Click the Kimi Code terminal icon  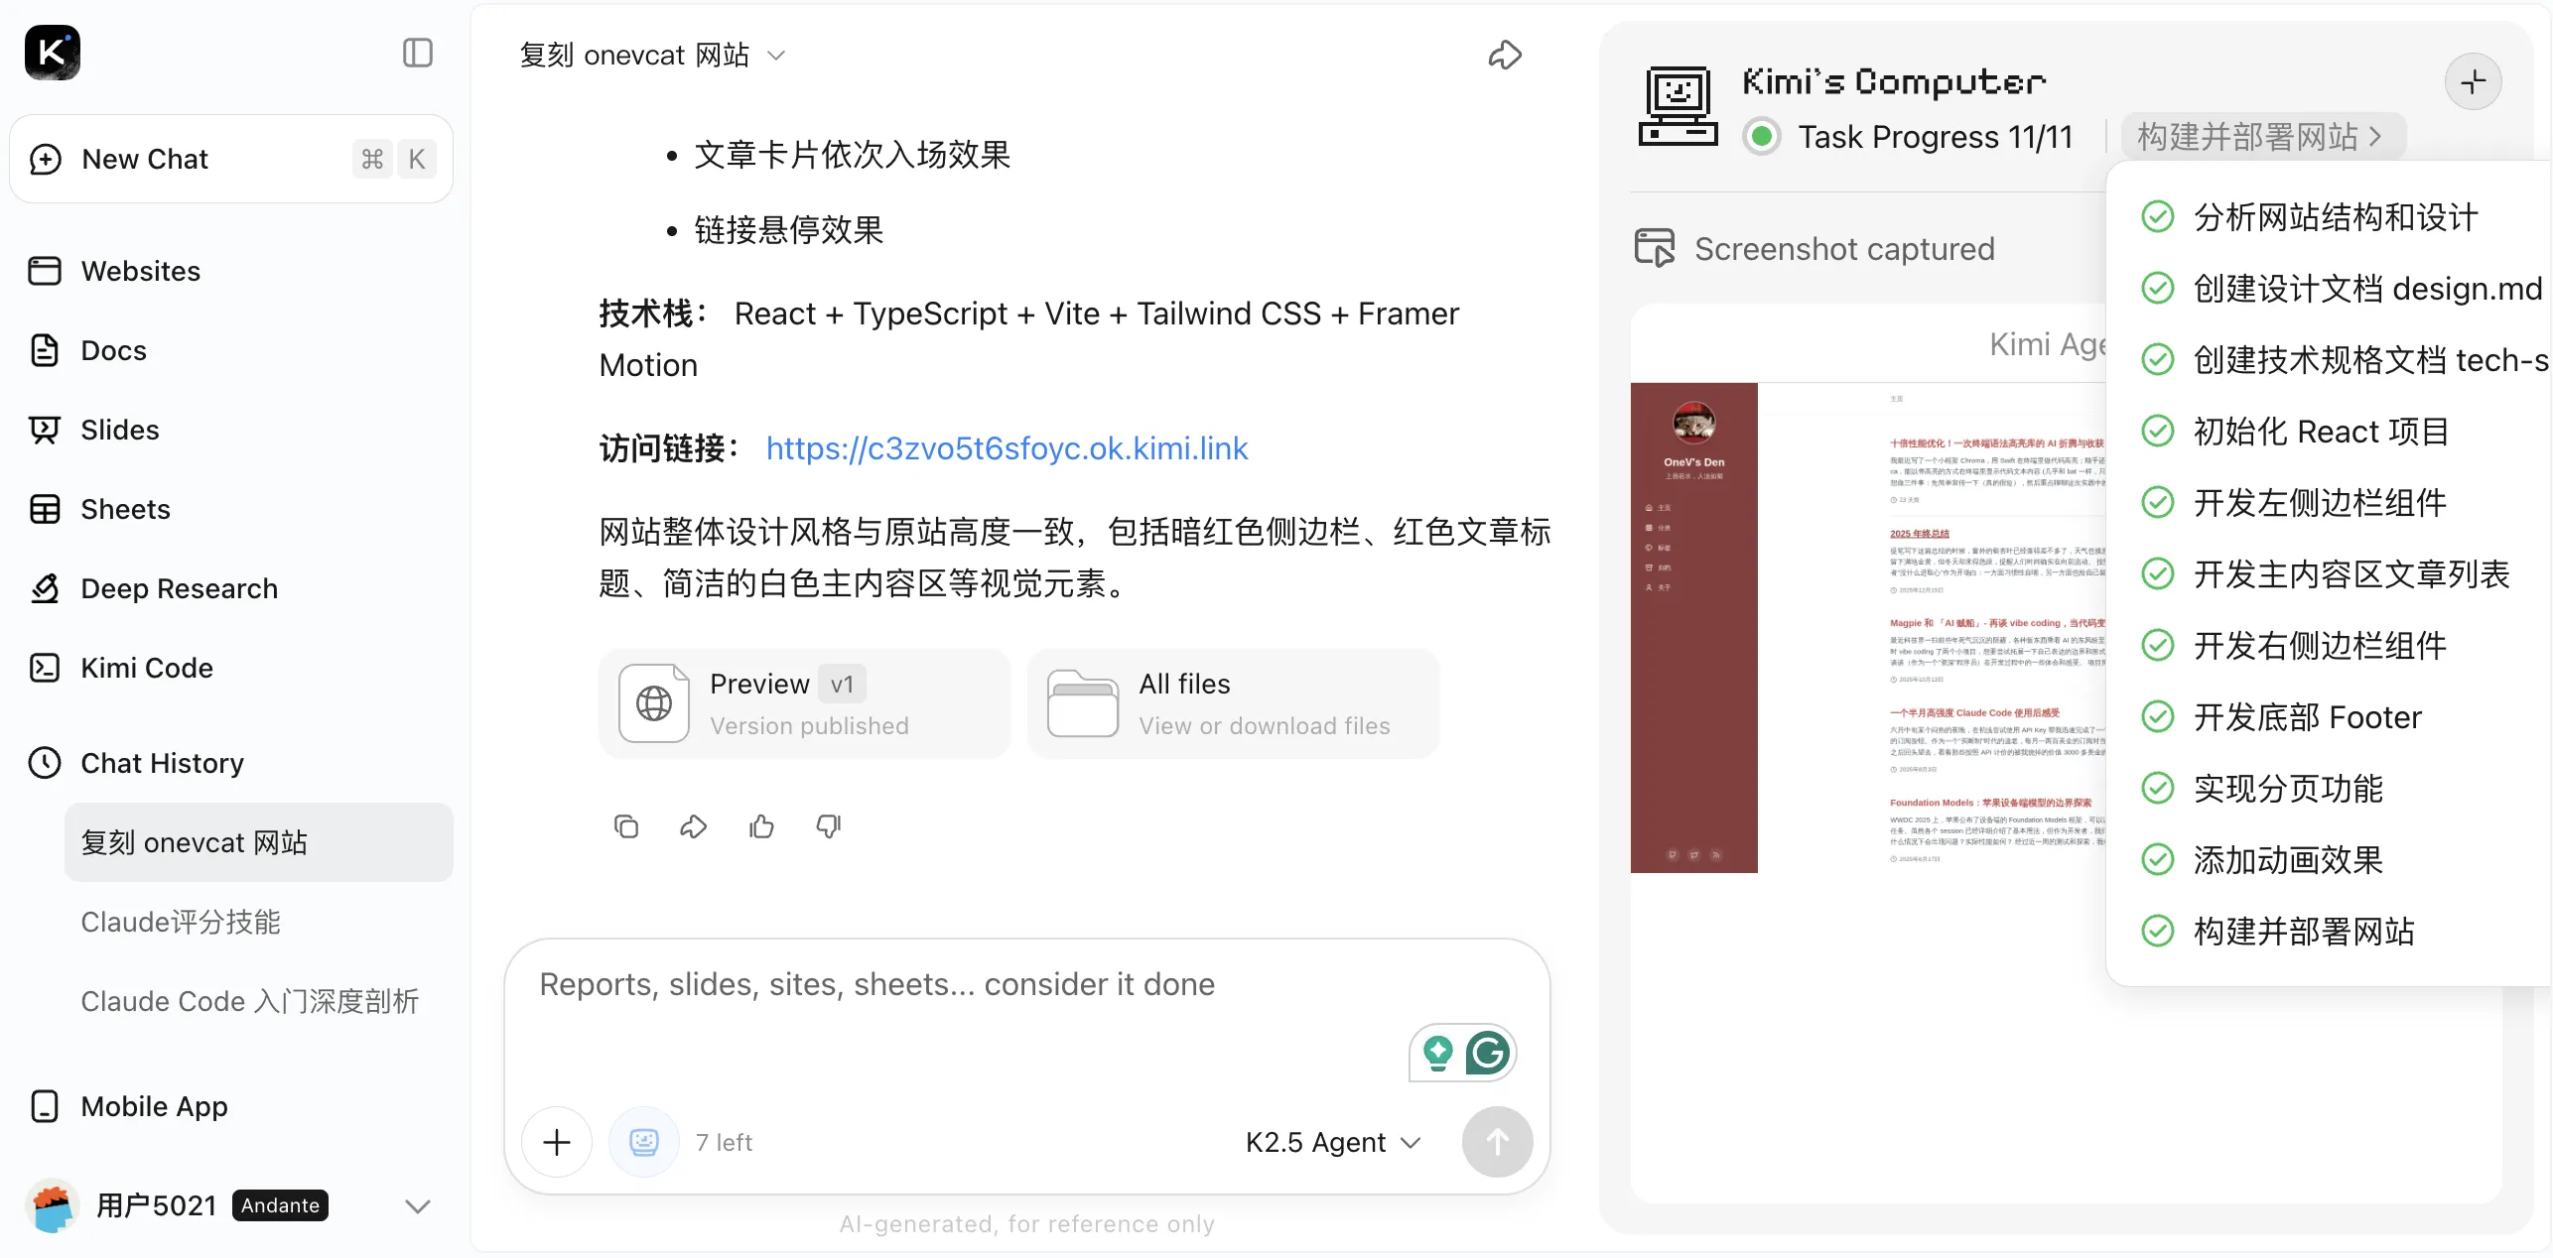45,668
